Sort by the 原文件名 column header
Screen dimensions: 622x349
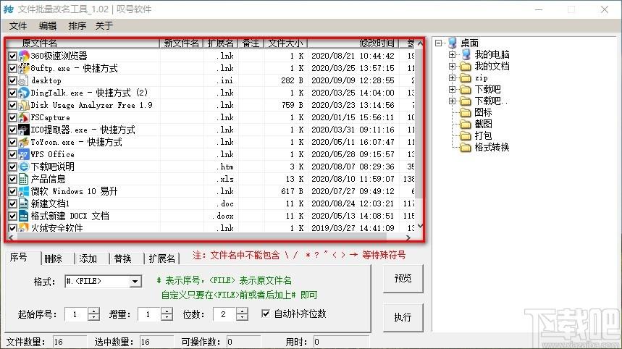[83, 43]
